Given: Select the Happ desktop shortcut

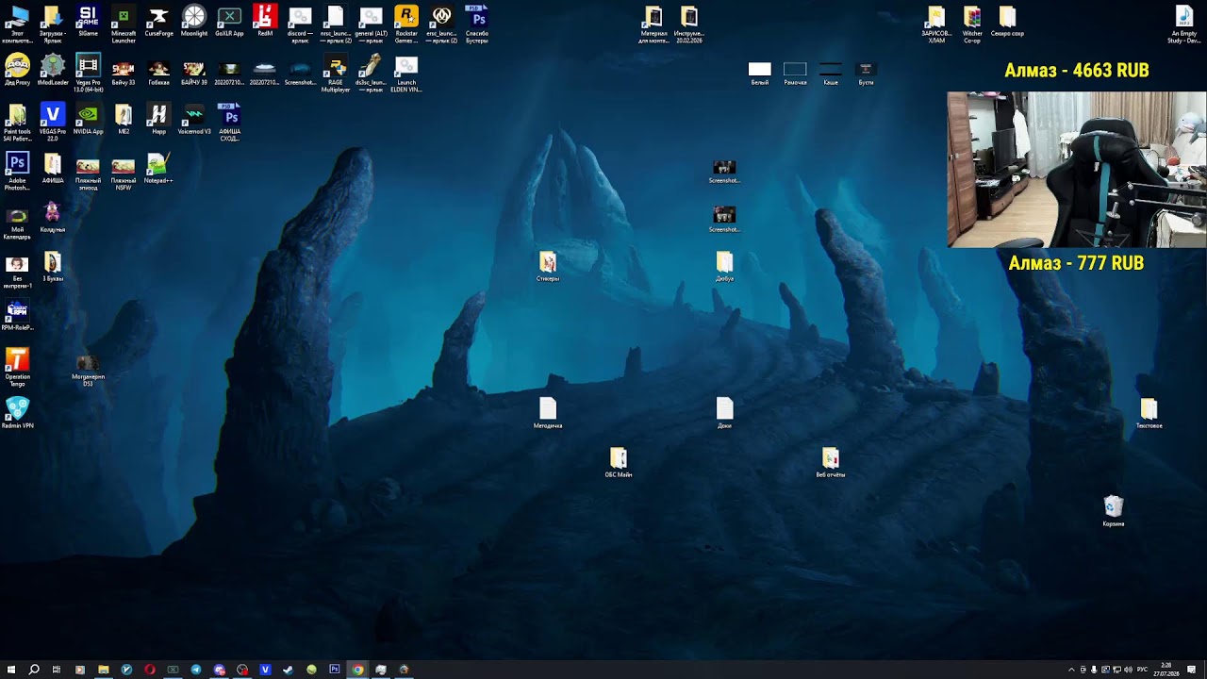Looking at the screenshot, I should 158,120.
